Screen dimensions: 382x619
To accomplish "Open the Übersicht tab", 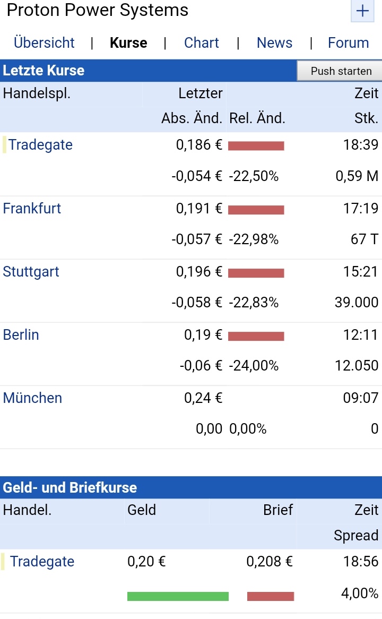I will coord(44,43).
